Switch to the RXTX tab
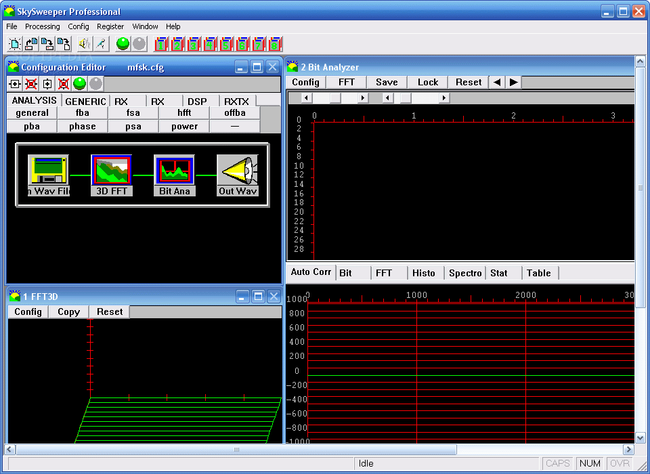The height and width of the screenshot is (474, 650). click(x=236, y=101)
